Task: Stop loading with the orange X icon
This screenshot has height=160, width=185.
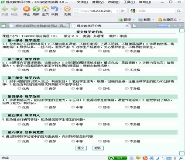Action: (27, 9)
